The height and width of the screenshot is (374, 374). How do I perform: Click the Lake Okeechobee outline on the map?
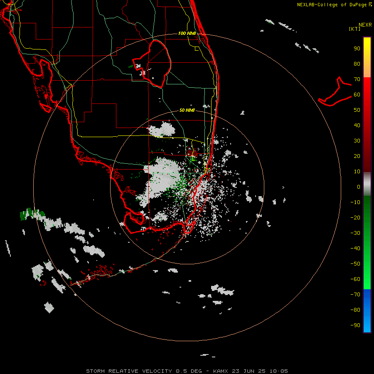pyautogui.click(x=153, y=64)
